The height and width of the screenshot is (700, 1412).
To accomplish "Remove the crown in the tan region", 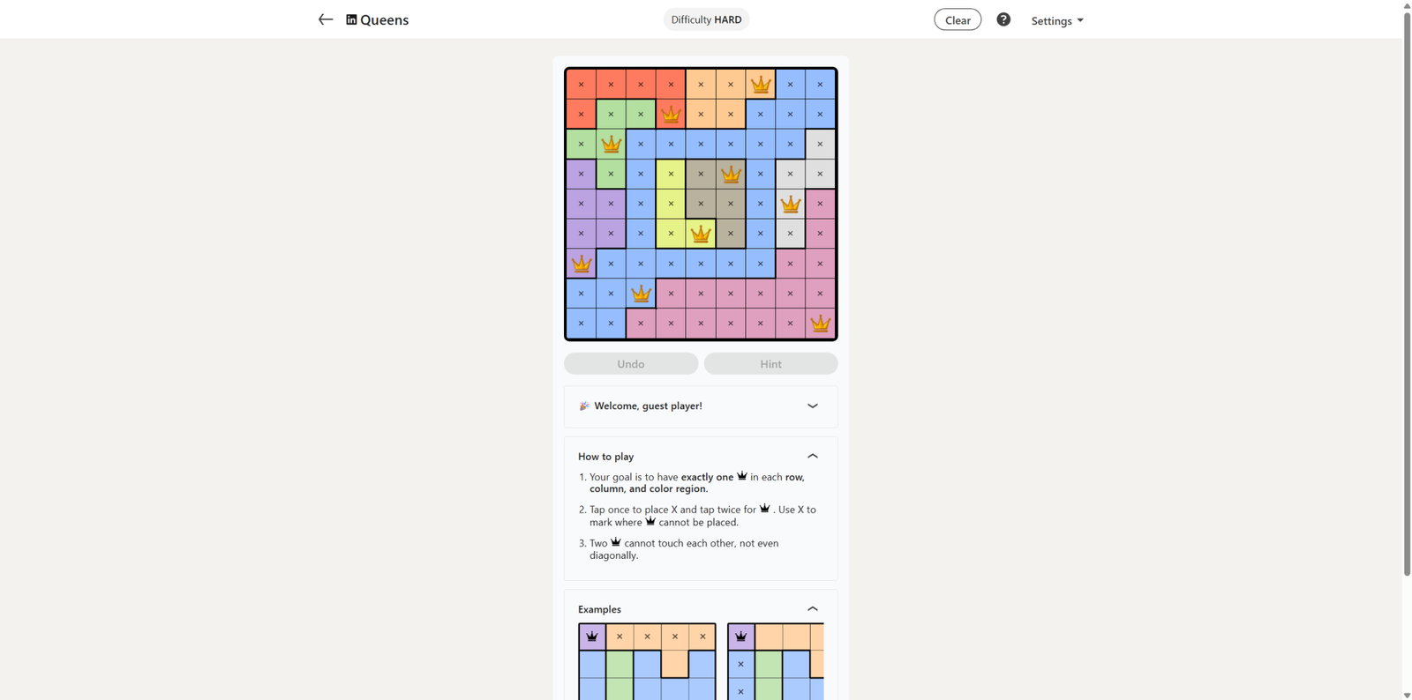I will click(731, 175).
